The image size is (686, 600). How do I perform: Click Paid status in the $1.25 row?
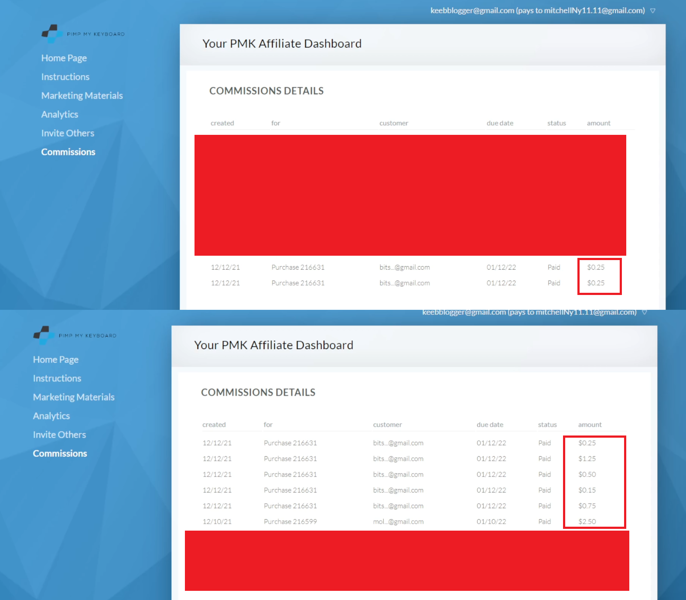tap(544, 459)
